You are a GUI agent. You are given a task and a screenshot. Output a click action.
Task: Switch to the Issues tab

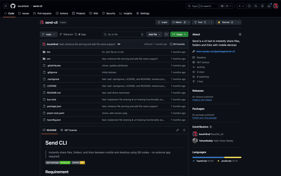24,14
